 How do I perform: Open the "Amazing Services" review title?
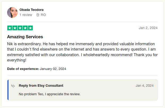coord(25,37)
